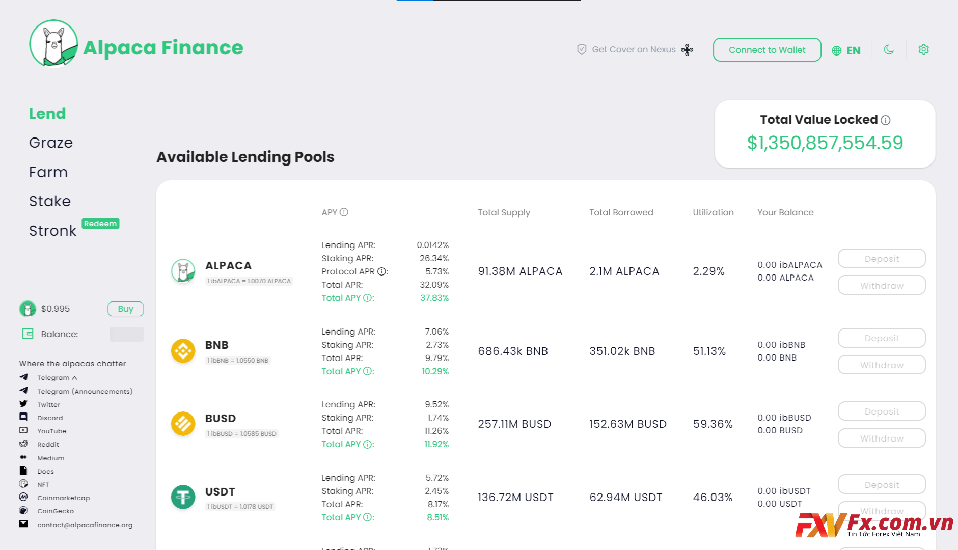The height and width of the screenshot is (550, 958).
Task: Click the YouTube icon
Action: click(x=23, y=430)
